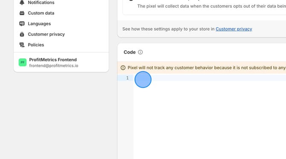Click line 1 in the code editor
The height and width of the screenshot is (159, 286).
click(210, 78)
